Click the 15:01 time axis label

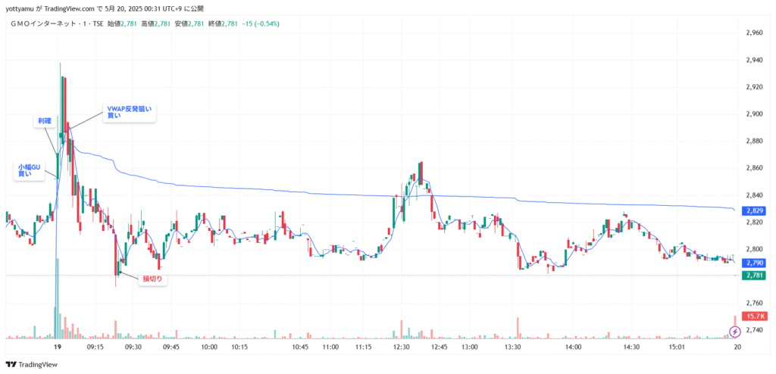point(676,348)
